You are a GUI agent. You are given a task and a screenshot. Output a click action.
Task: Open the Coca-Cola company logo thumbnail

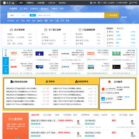(14, 67)
